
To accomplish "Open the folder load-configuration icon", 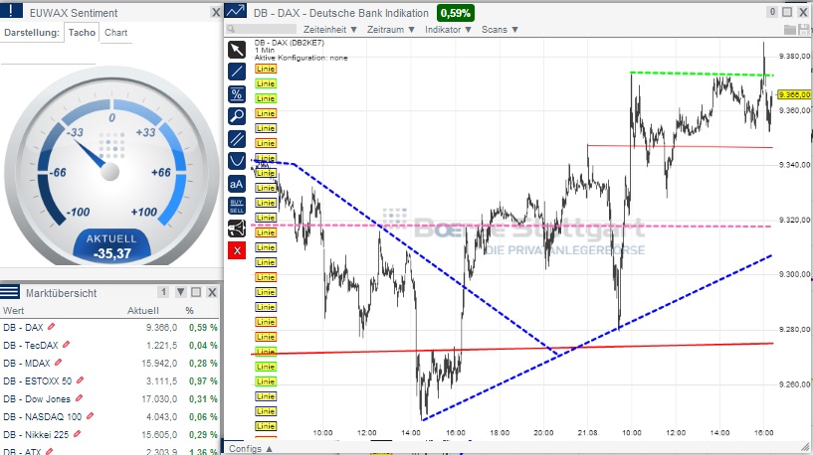I will point(790,30).
